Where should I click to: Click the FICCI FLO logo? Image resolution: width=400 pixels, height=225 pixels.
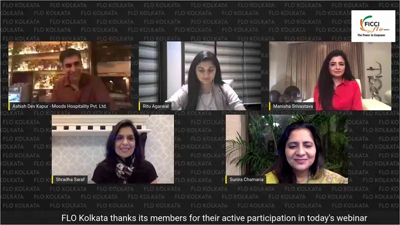[x=373, y=26]
